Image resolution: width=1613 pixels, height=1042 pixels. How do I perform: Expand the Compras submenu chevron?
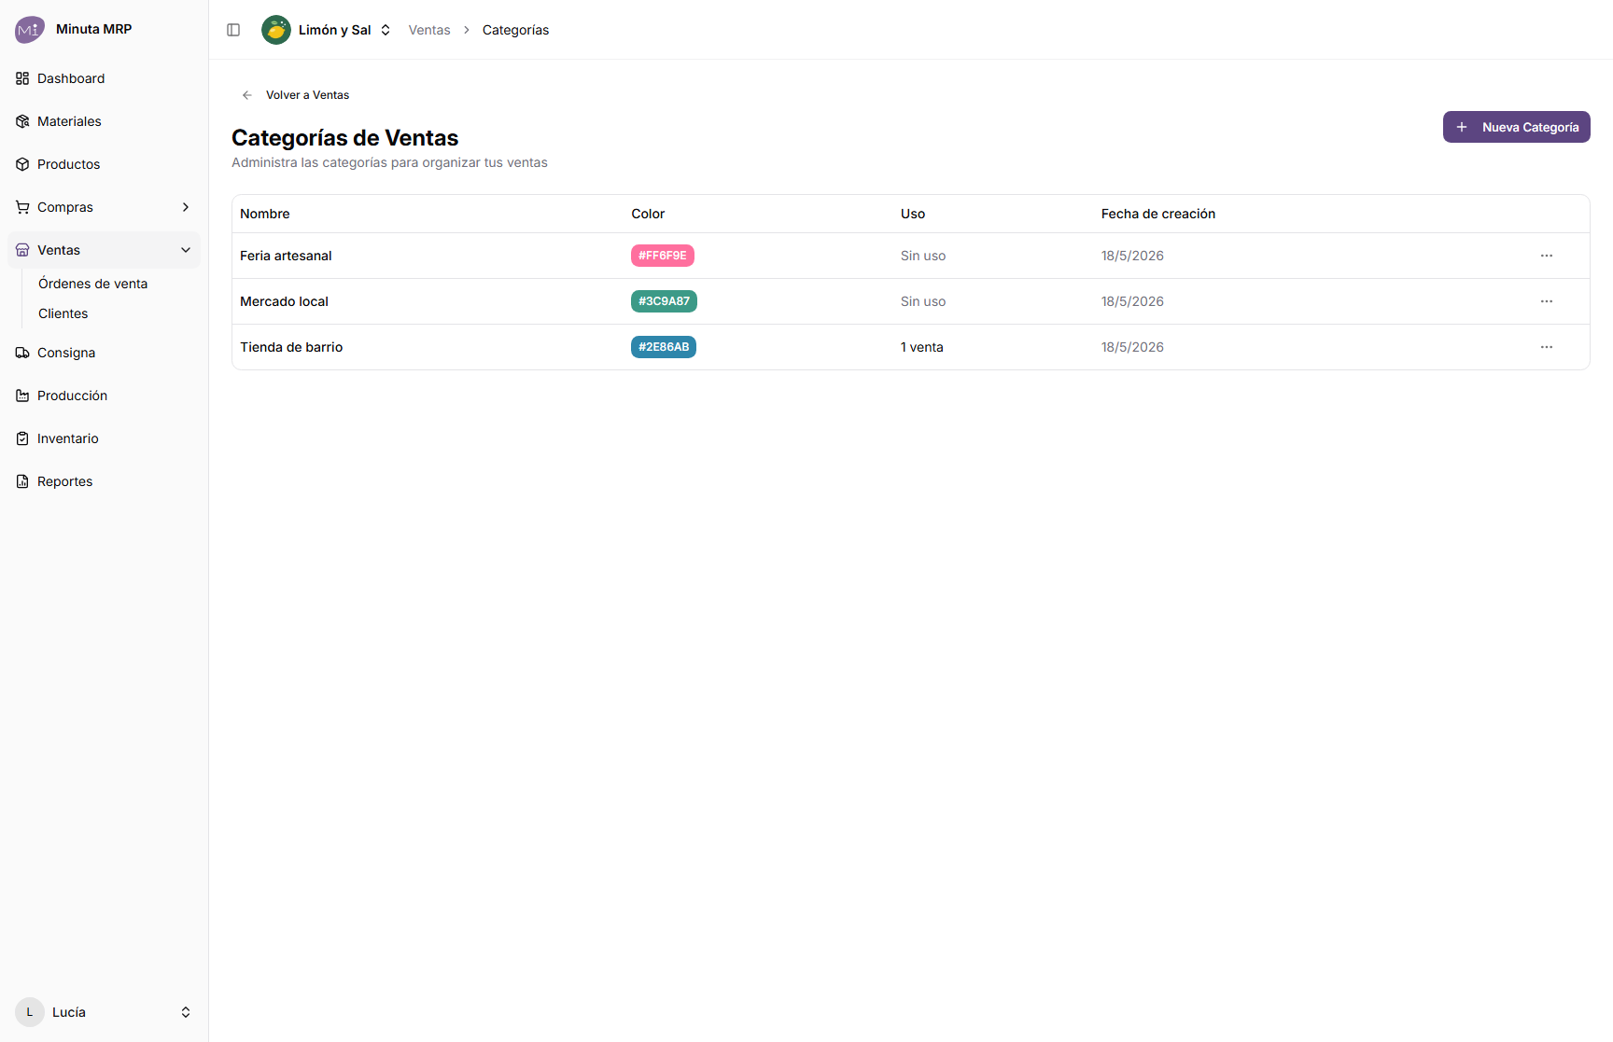click(186, 207)
